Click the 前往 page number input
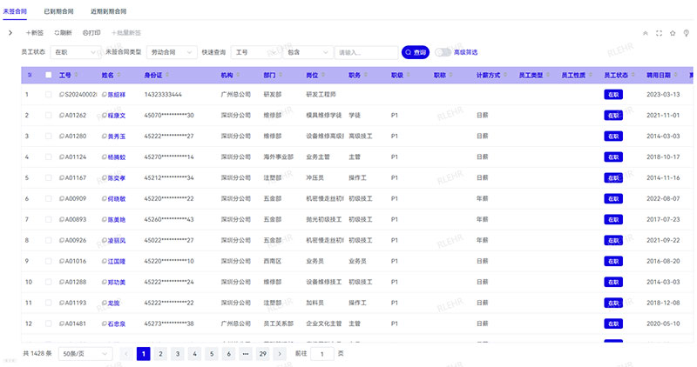The image size is (697, 367). (x=322, y=354)
